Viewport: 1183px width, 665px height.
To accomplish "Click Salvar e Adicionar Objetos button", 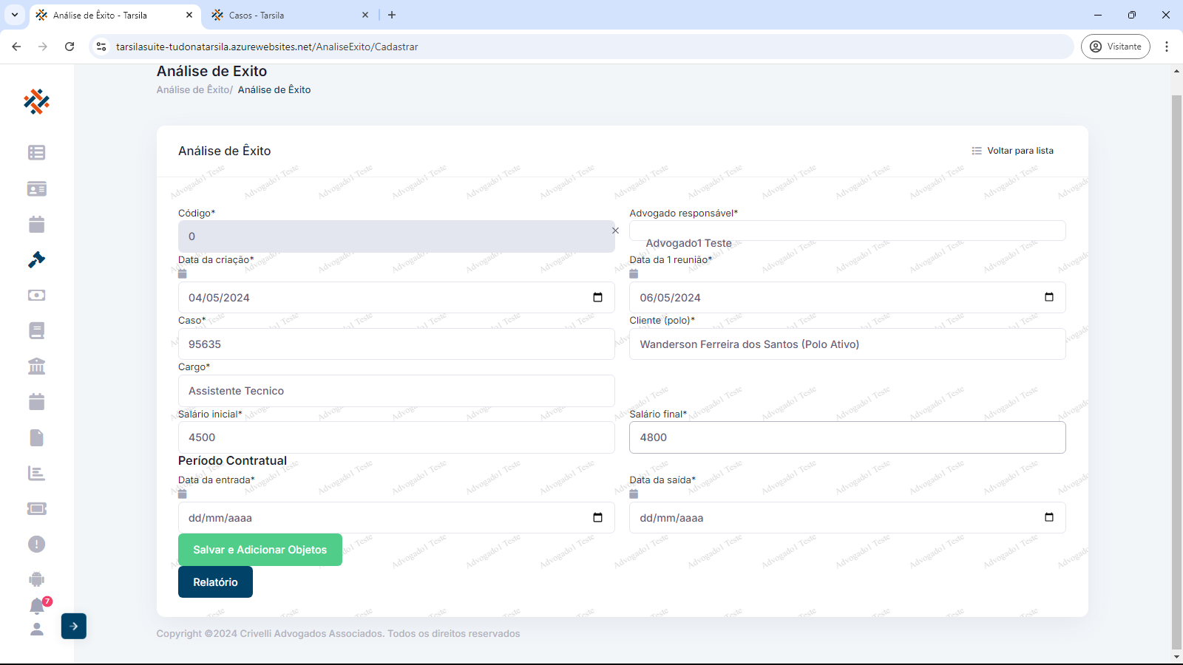I will 260,550.
